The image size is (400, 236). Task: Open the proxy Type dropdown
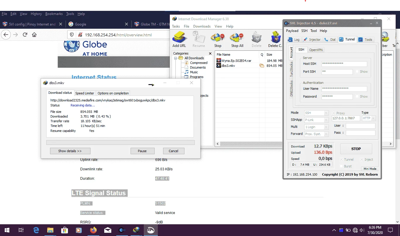coord(369,118)
